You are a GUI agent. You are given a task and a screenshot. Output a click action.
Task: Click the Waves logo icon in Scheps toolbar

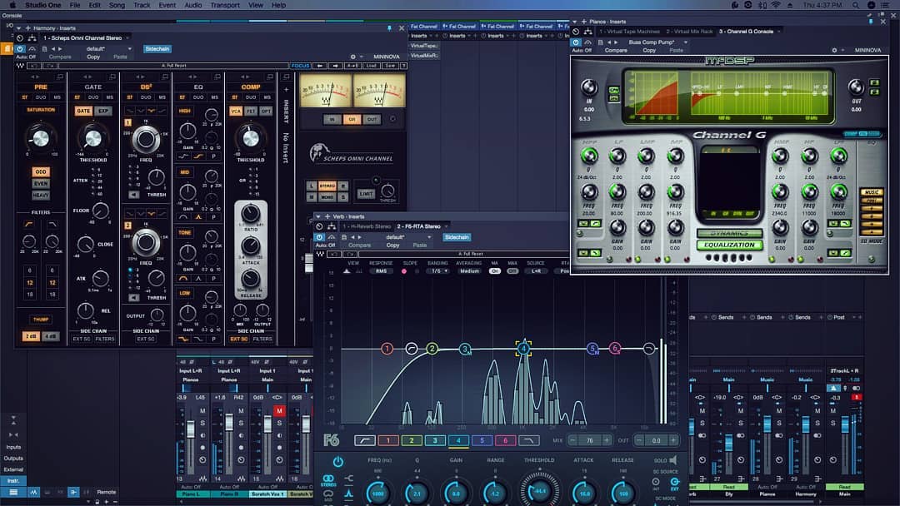coord(18,66)
